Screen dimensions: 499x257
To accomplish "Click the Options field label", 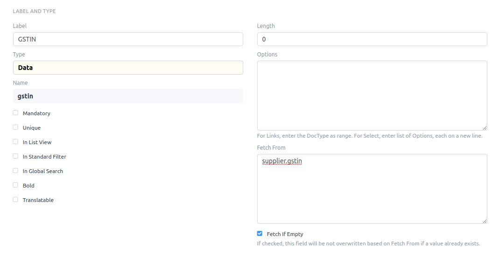I will click(267, 55).
